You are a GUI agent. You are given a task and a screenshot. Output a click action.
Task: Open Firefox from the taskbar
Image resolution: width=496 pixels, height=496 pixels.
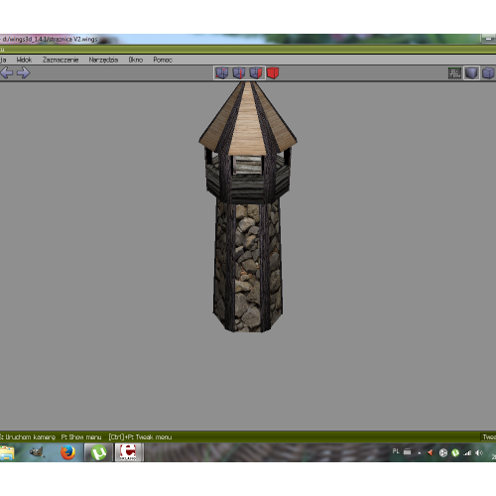coord(67,452)
